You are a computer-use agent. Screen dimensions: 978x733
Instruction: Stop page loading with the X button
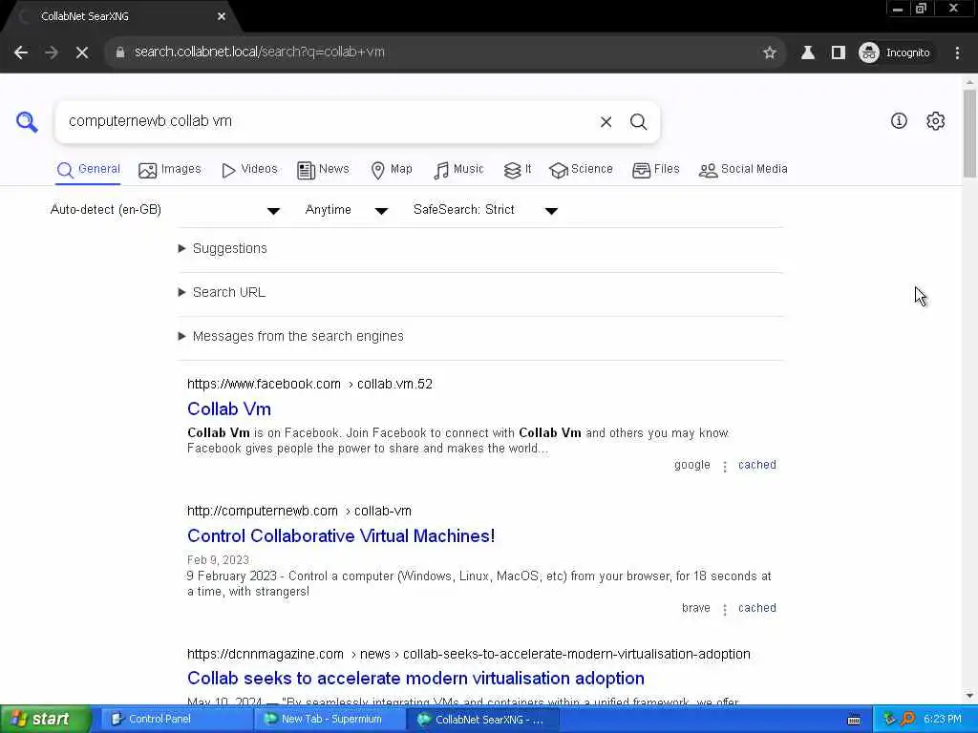click(x=82, y=52)
